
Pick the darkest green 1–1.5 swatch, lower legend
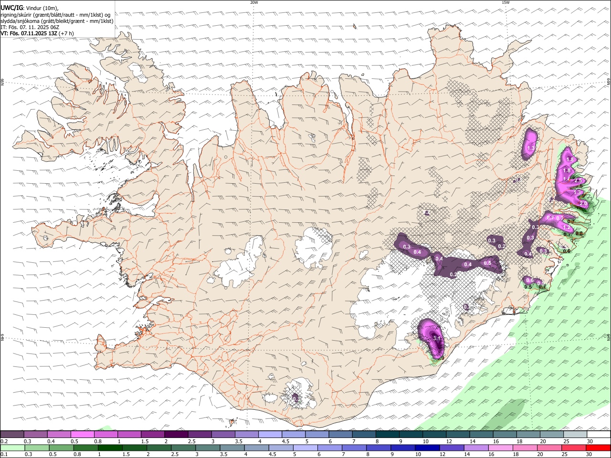(x=110, y=448)
